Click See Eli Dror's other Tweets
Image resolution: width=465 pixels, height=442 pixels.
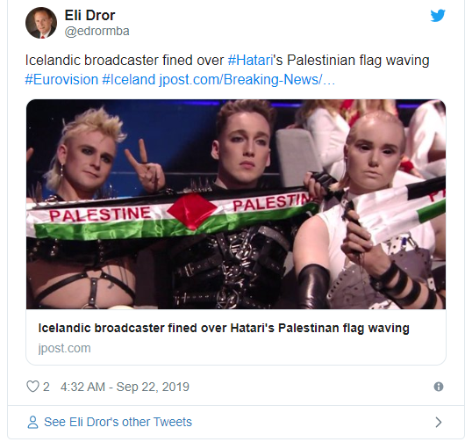[118, 422]
